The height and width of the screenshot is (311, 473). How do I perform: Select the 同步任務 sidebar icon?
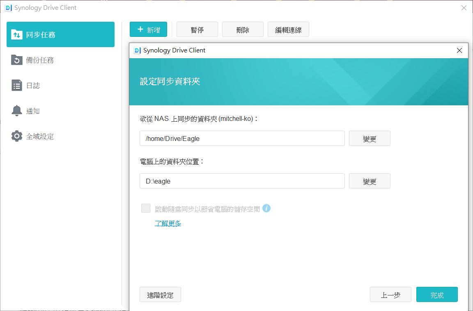point(16,35)
